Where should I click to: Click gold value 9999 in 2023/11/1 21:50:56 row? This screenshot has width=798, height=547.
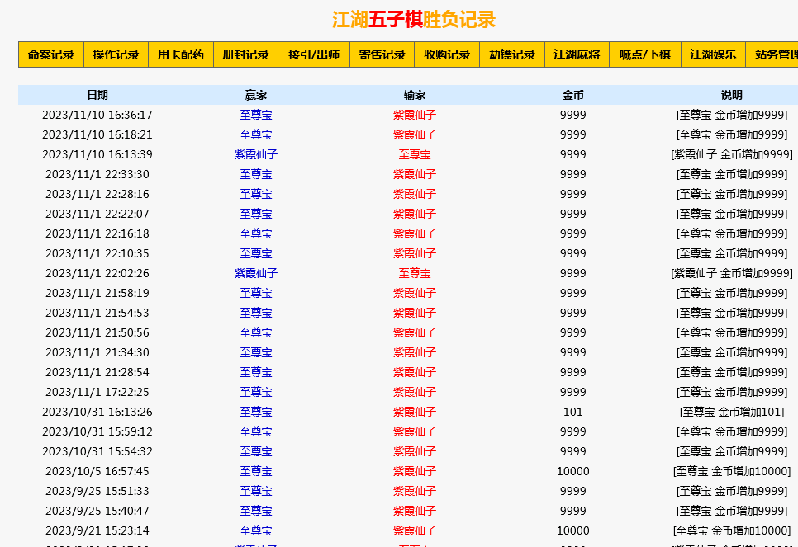point(573,333)
